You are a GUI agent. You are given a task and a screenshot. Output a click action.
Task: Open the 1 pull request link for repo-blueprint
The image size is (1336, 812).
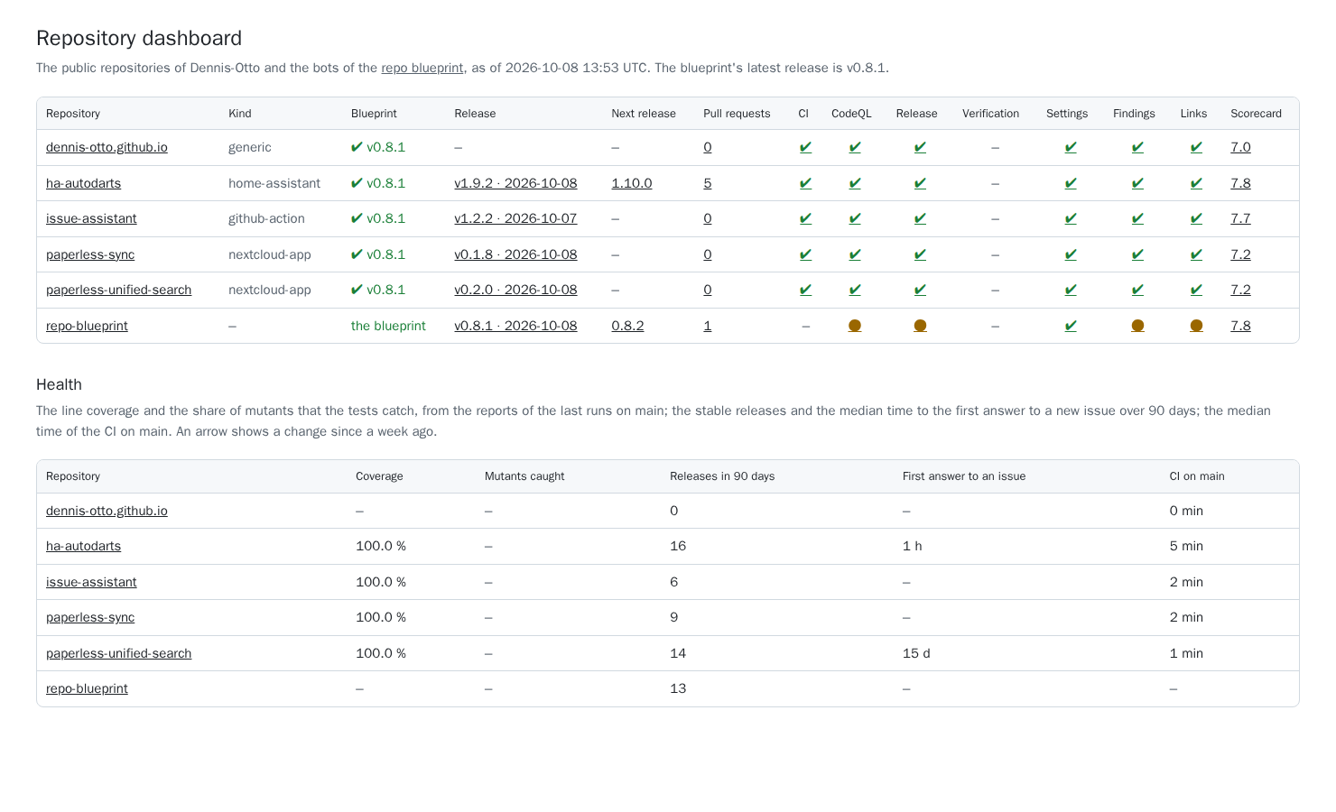click(708, 326)
